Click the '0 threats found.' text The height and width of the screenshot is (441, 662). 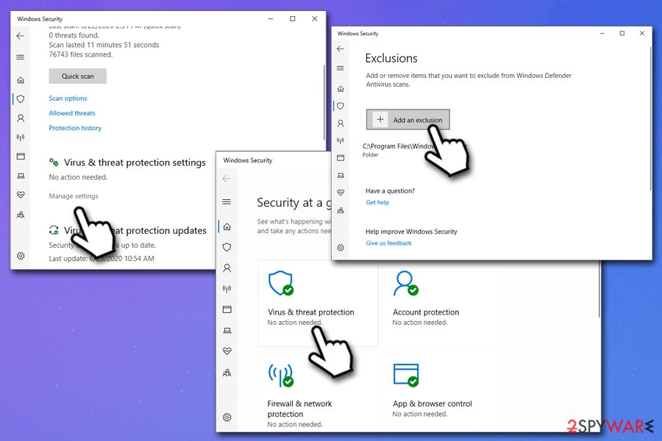(x=74, y=35)
